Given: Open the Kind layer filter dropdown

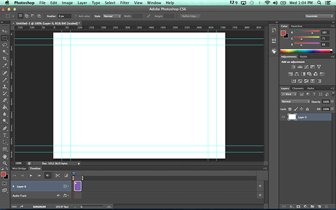Looking at the screenshot, I should click(288, 94).
